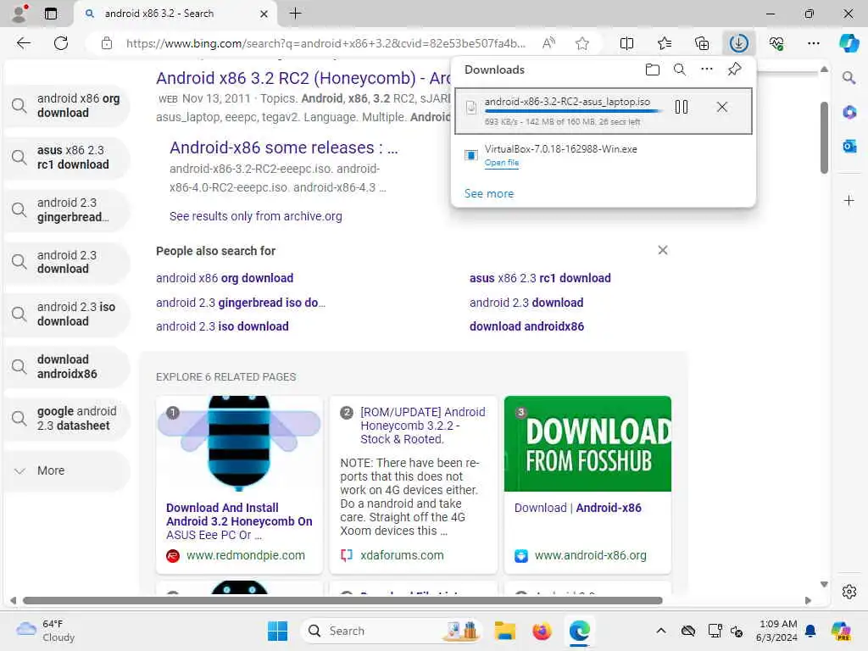Add a new sidebar app
Viewport: 868px width, 651px height.
(849, 200)
